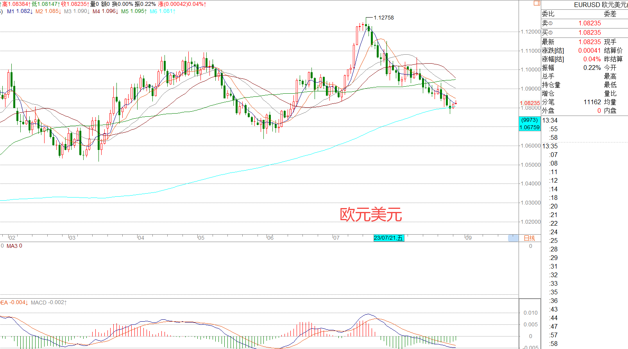Click the M6 1.081 moving average label
628x349 pixels.
[x=163, y=11]
